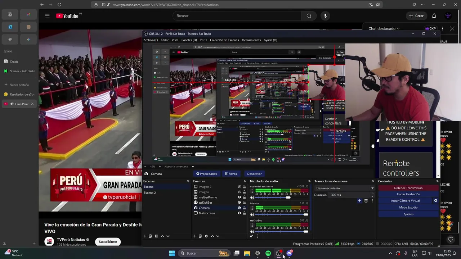Screen dimensions: 461x259
Task: Add a new scene in Escenas panel
Action: click(x=145, y=236)
